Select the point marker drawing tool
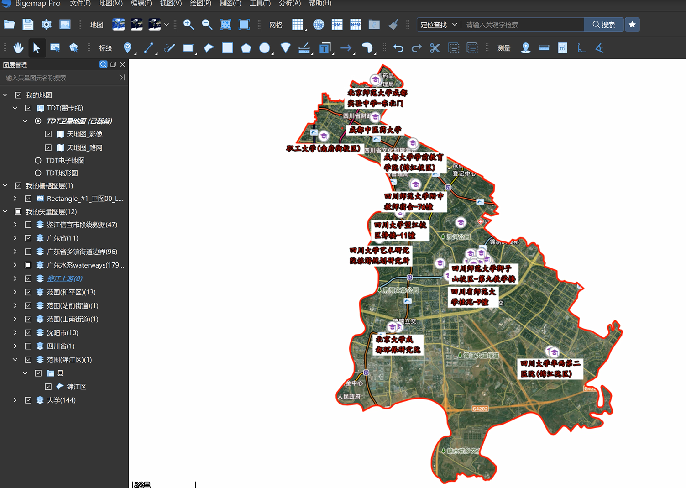Screen dimensions: 686x488 (x=128, y=48)
